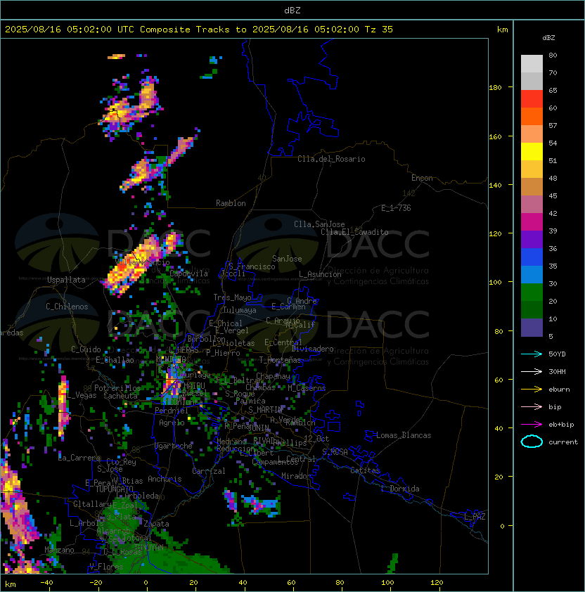Select the bottom slate-purple swatch in dBZ scale
Image resolution: width=585 pixels, height=592 pixels.
(x=532, y=328)
